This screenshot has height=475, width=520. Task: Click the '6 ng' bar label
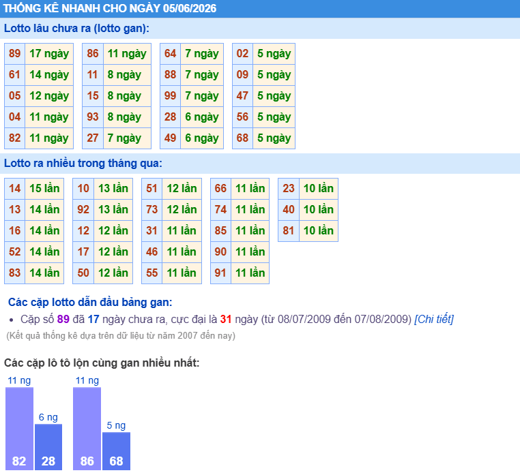[x=48, y=417]
